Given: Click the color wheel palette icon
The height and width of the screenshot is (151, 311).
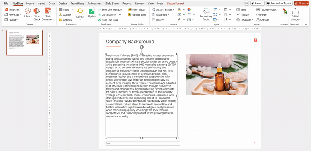Looking at the screenshot, I should [x=189, y=10].
